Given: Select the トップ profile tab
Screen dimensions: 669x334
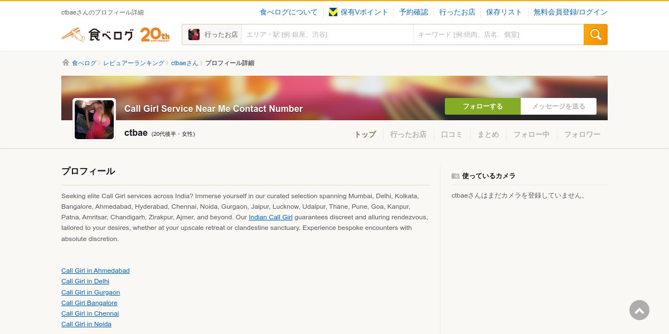Looking at the screenshot, I should (365, 134).
